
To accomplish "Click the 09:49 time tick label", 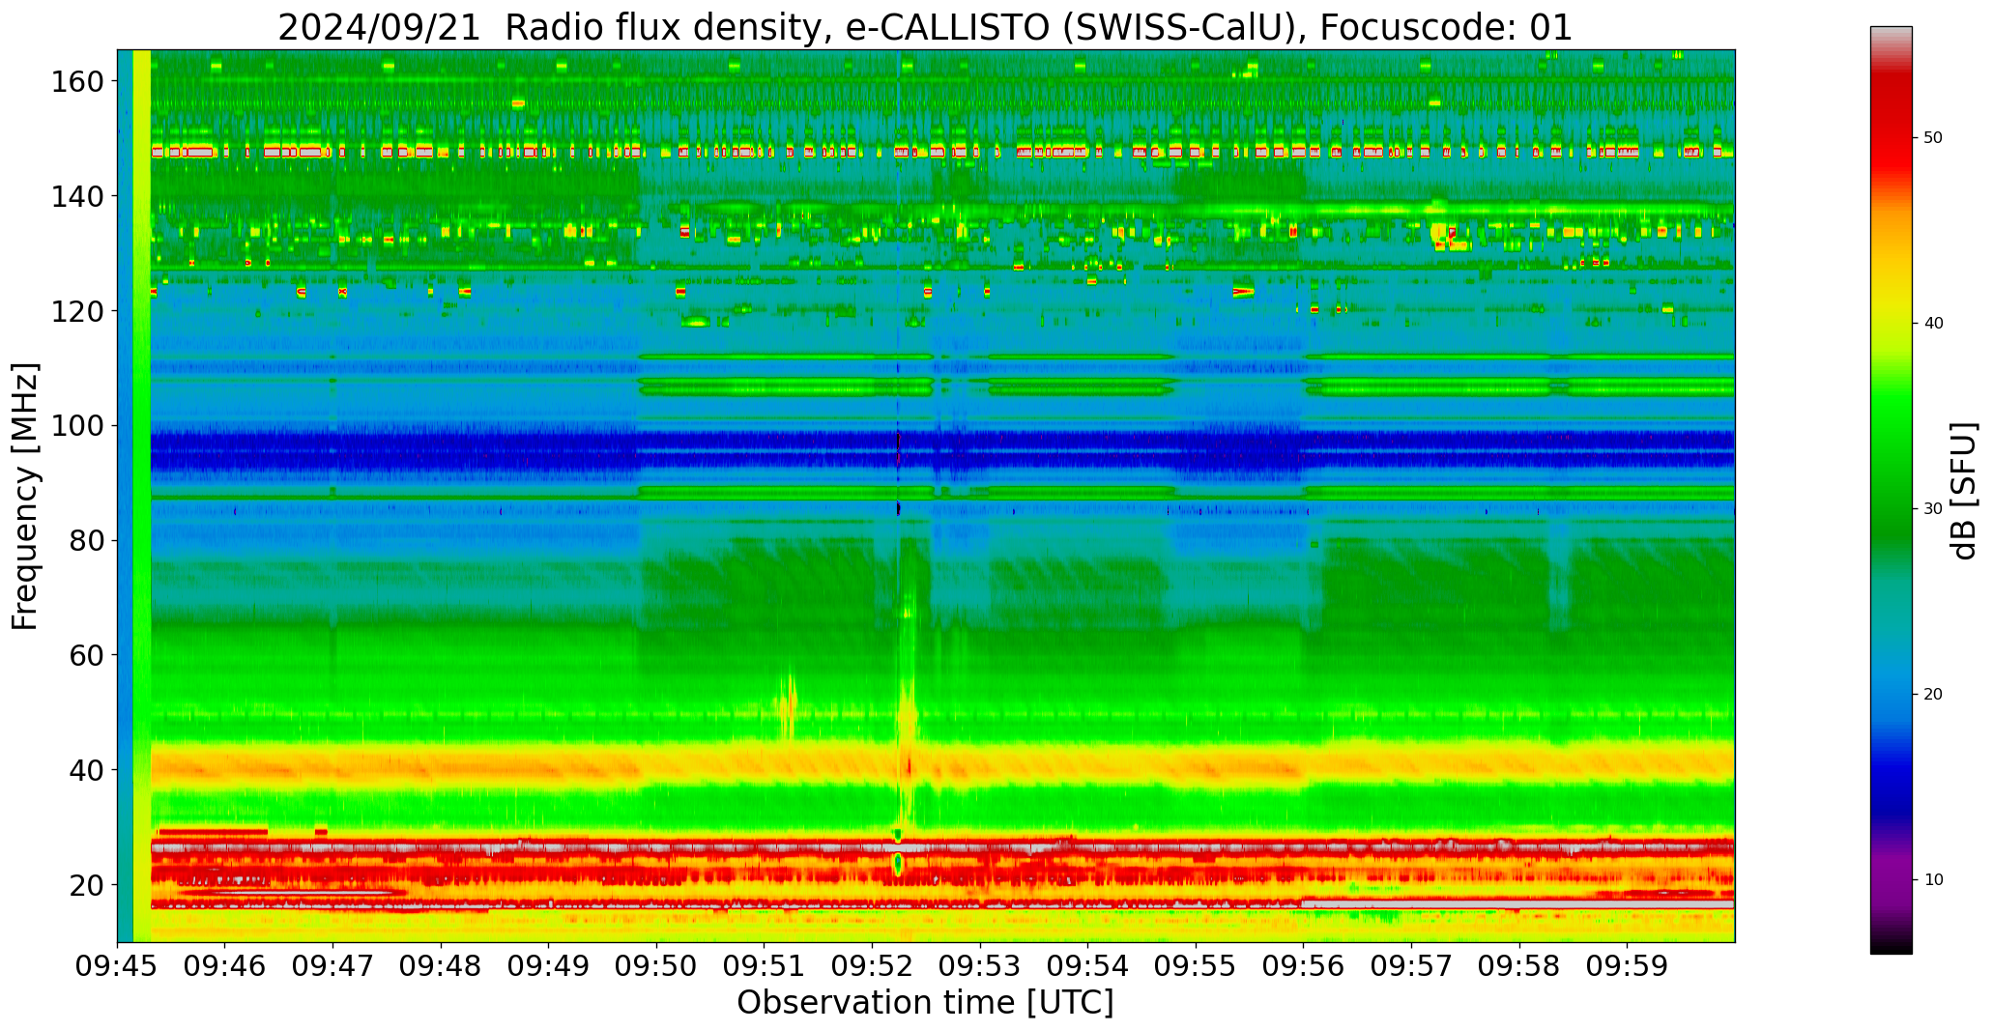I will tap(549, 965).
